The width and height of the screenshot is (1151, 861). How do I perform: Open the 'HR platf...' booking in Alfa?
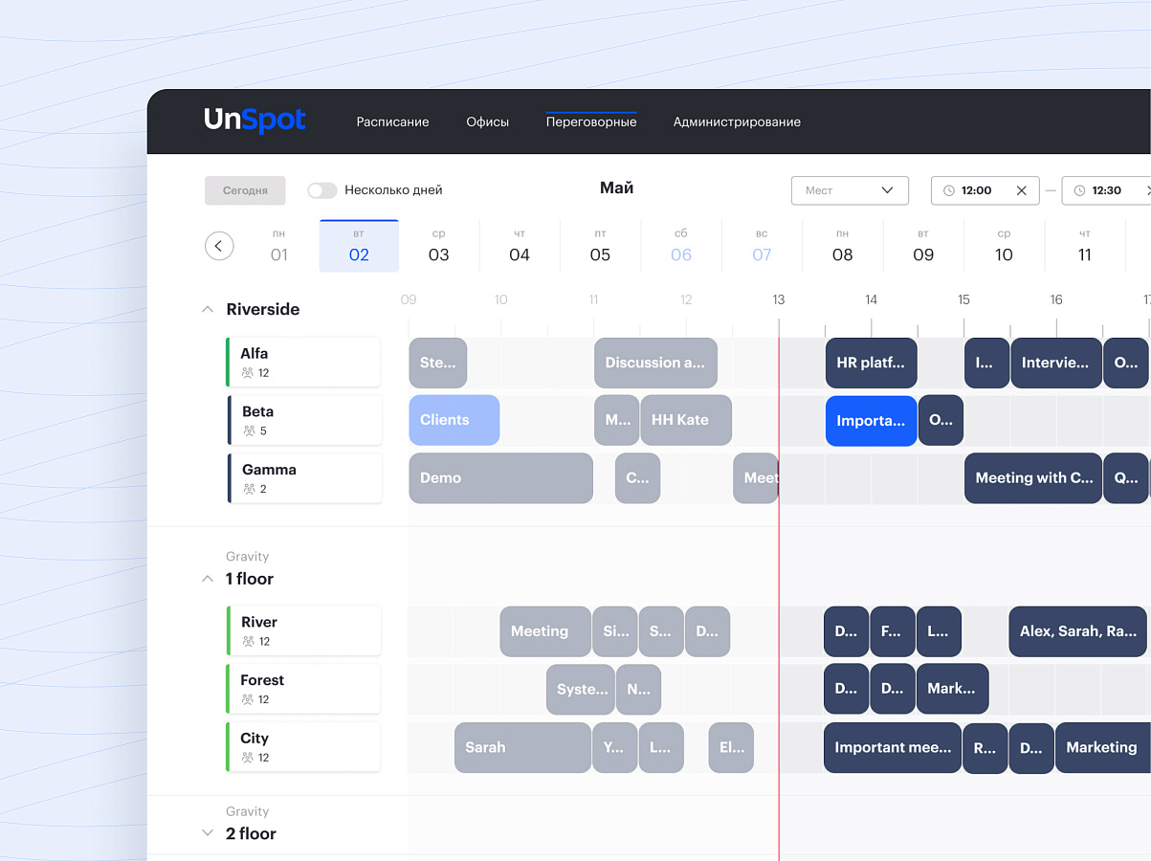point(872,363)
